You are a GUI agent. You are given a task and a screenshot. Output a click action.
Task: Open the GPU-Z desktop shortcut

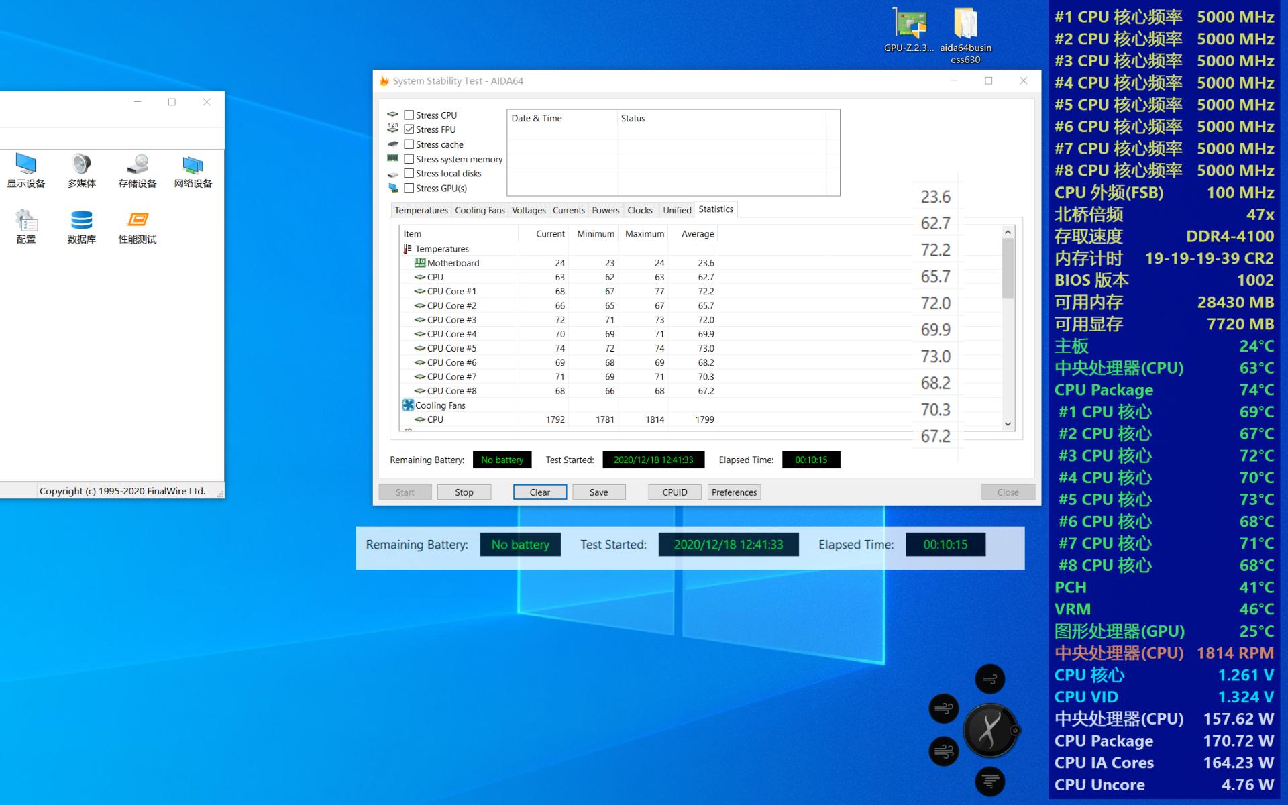click(909, 30)
